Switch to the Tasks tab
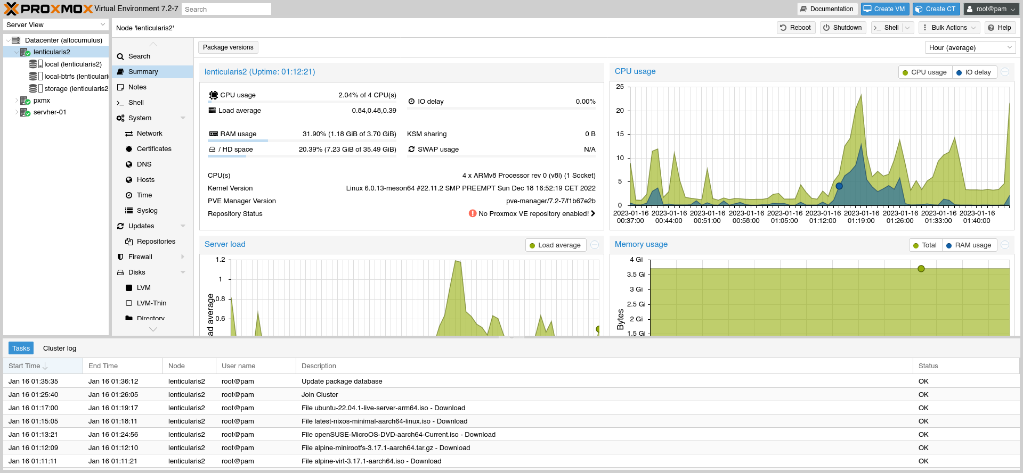Image resolution: width=1023 pixels, height=473 pixels. (21, 348)
